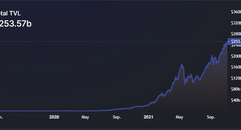Image resolution: width=241 pixels, height=130 pixels.
Task: Select the Sep. marker before 2021
Action: [117, 117]
